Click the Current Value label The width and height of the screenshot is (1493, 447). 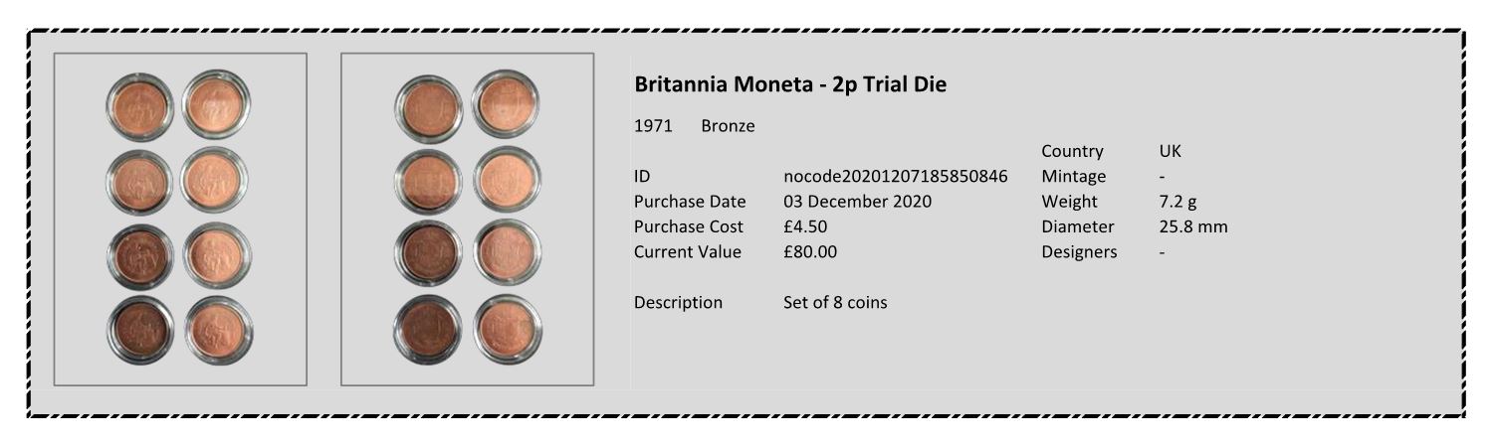point(688,251)
